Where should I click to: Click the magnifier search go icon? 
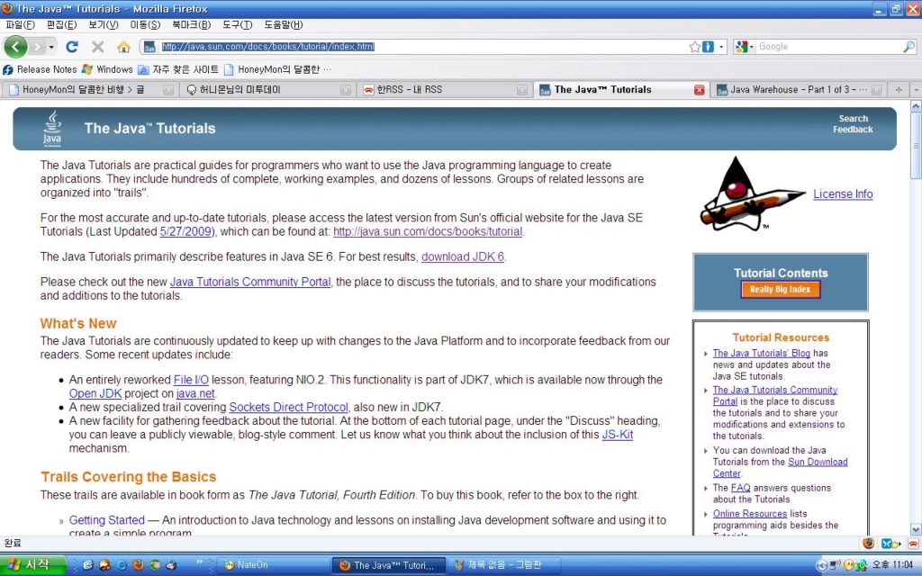point(908,47)
